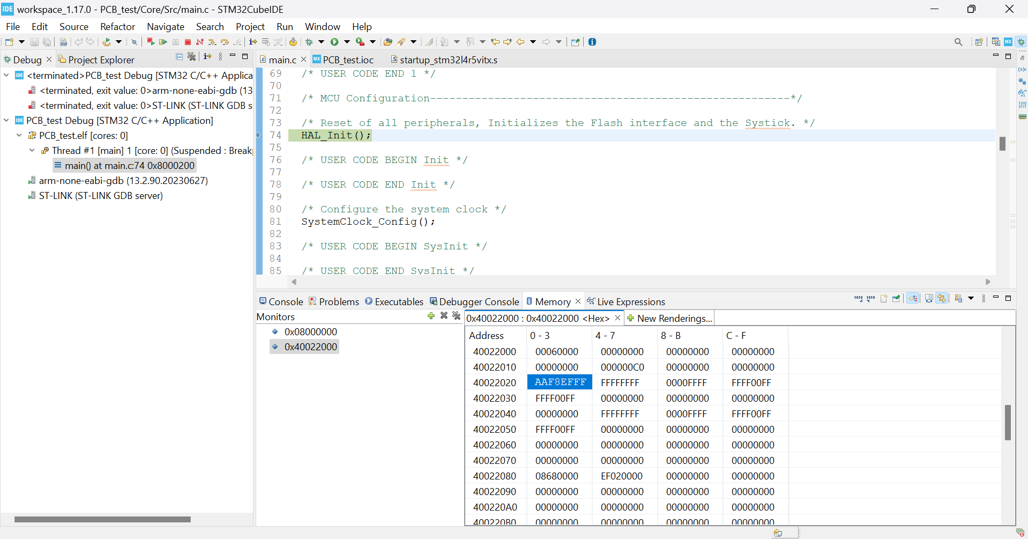The image size is (1028, 539).
Task: Open the Debug configurations dropdown arrow
Action: (x=321, y=42)
